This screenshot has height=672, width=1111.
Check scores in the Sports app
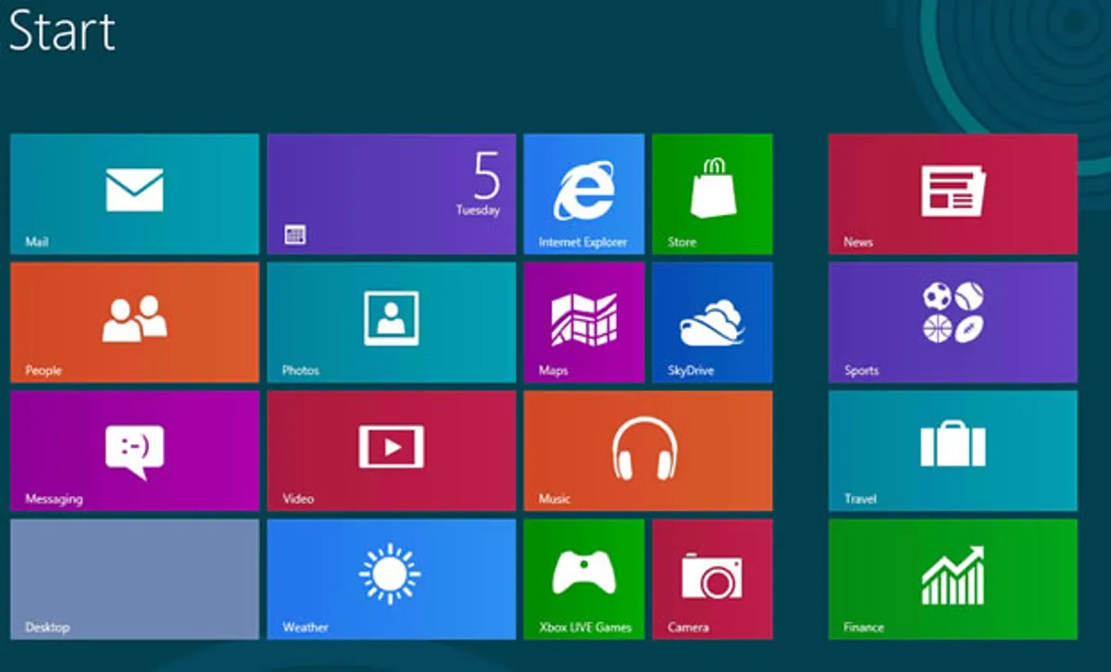953,321
